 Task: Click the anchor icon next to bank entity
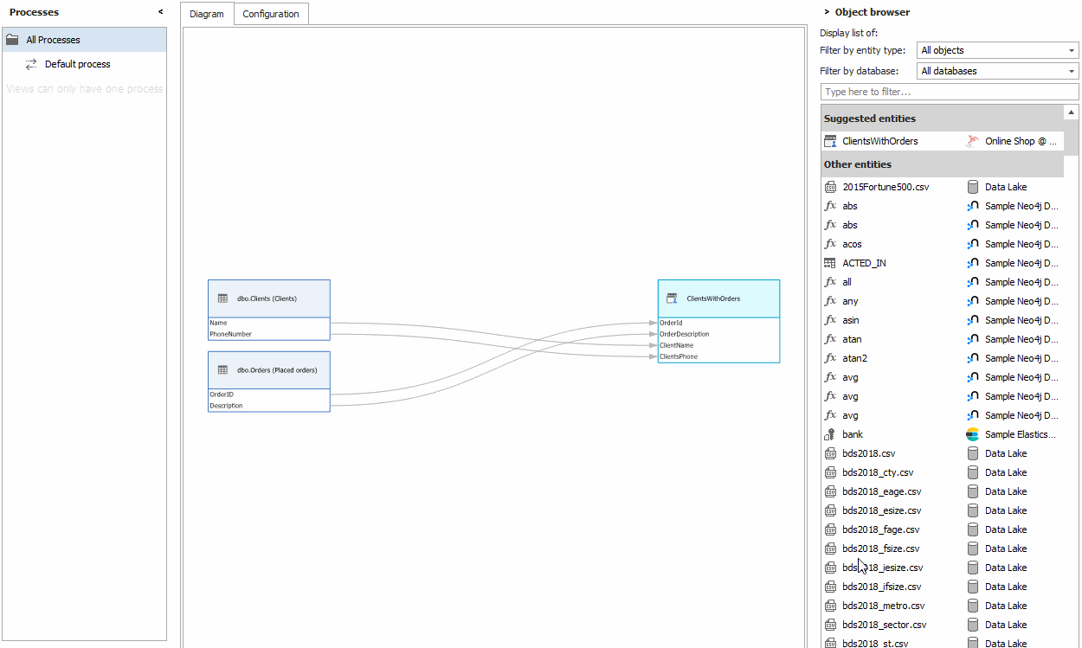click(x=830, y=434)
